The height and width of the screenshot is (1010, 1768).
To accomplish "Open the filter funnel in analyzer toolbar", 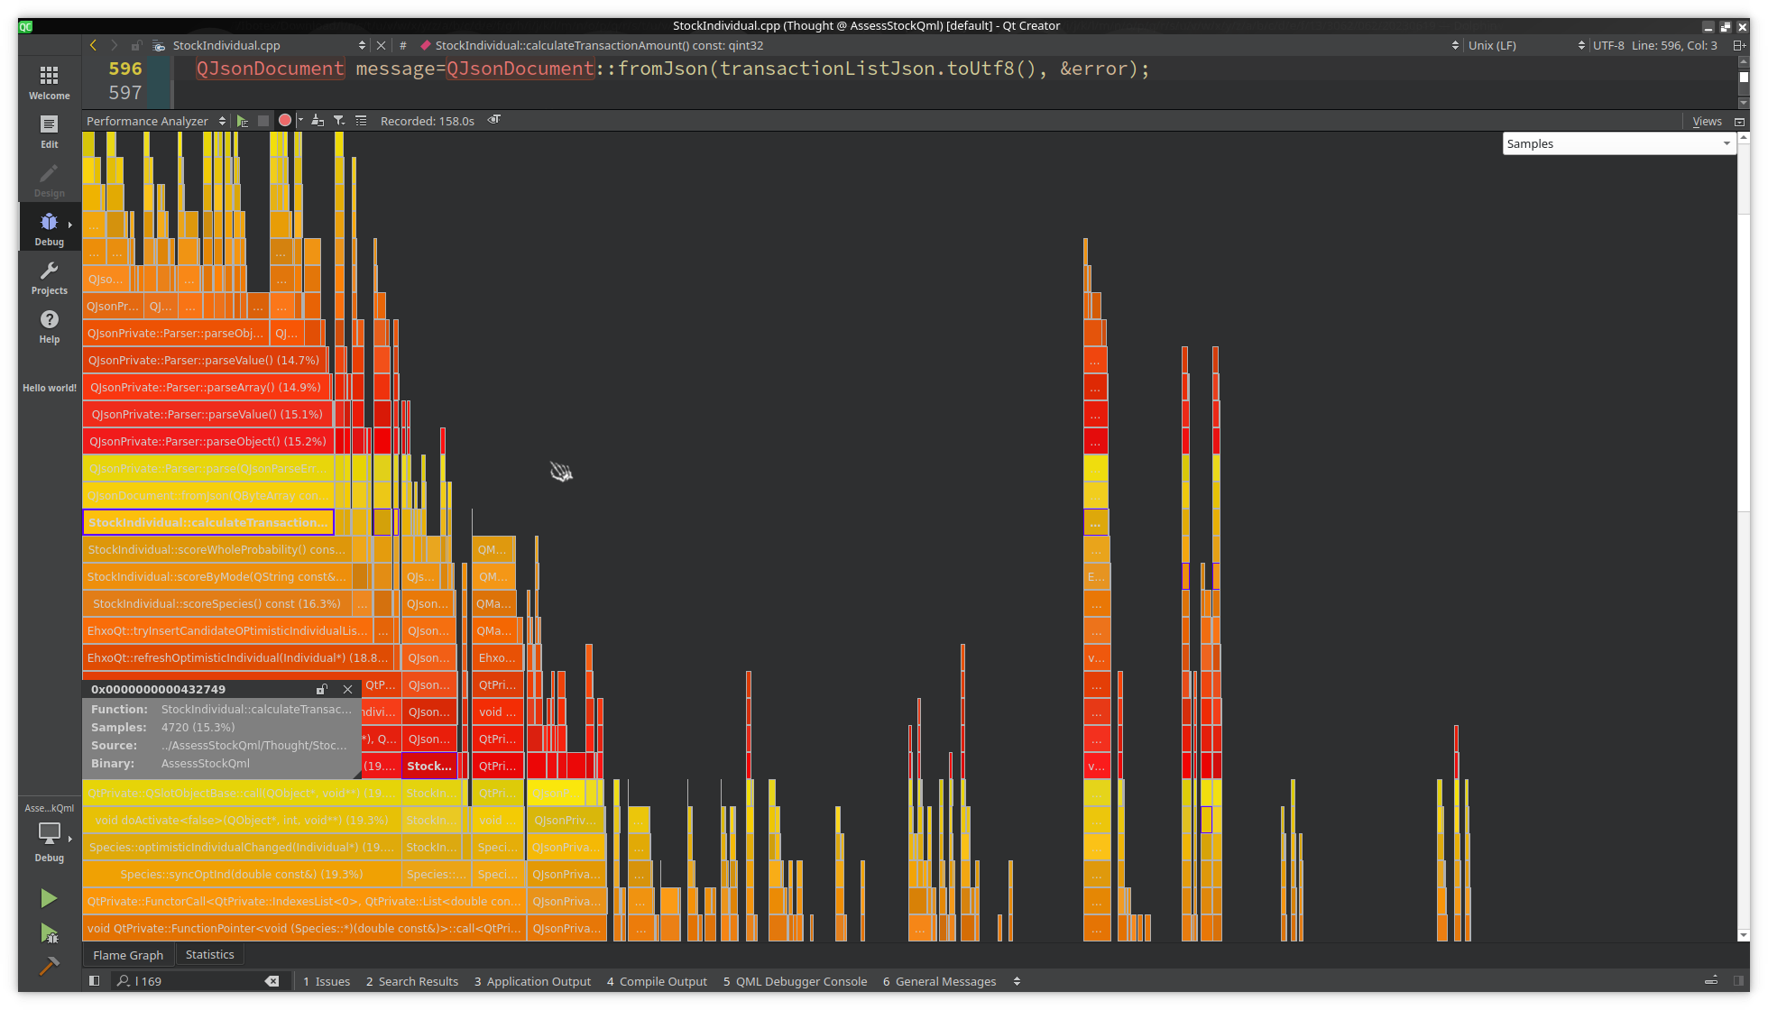I will coord(339,121).
